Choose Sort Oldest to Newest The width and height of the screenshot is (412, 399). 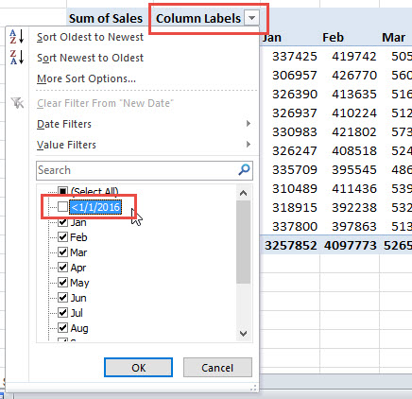pos(90,37)
